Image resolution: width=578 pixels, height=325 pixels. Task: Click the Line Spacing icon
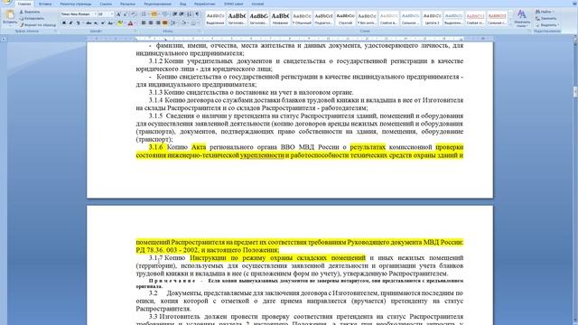(x=173, y=23)
